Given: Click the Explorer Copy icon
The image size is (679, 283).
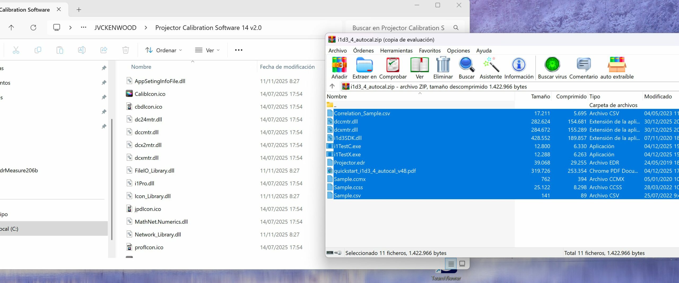Looking at the screenshot, I should (x=38, y=50).
